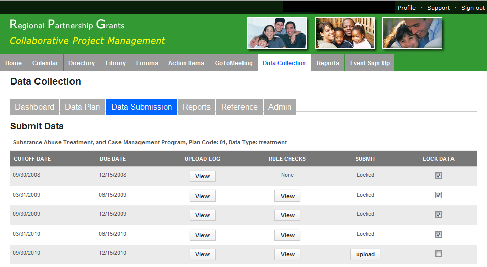Open the Support link
This screenshot has width=487, height=267.
click(438, 8)
